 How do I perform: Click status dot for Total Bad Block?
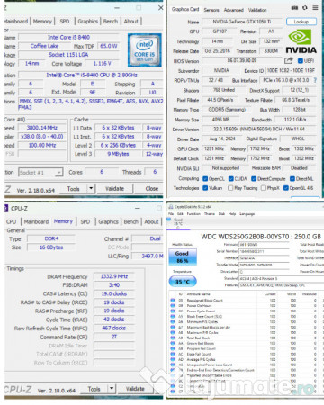173,337
